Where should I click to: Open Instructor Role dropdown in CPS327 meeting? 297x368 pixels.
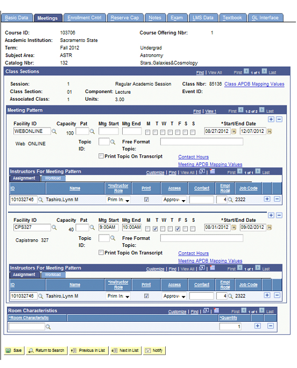pyautogui.click(x=118, y=296)
